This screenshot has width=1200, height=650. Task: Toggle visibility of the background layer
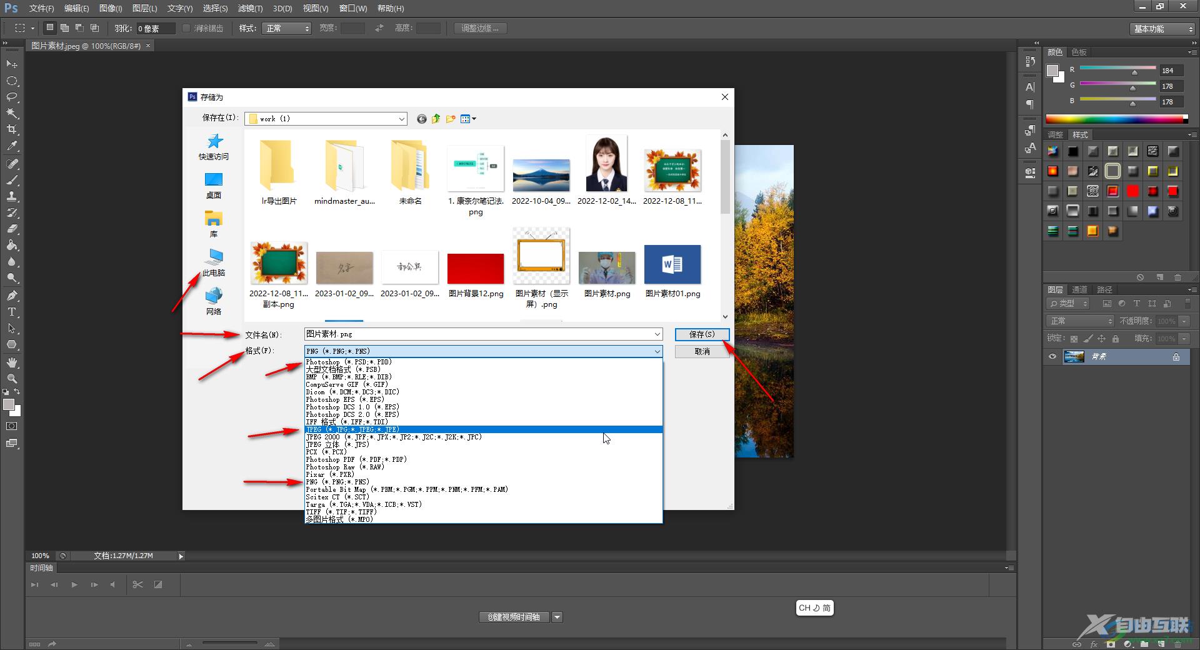(1052, 357)
